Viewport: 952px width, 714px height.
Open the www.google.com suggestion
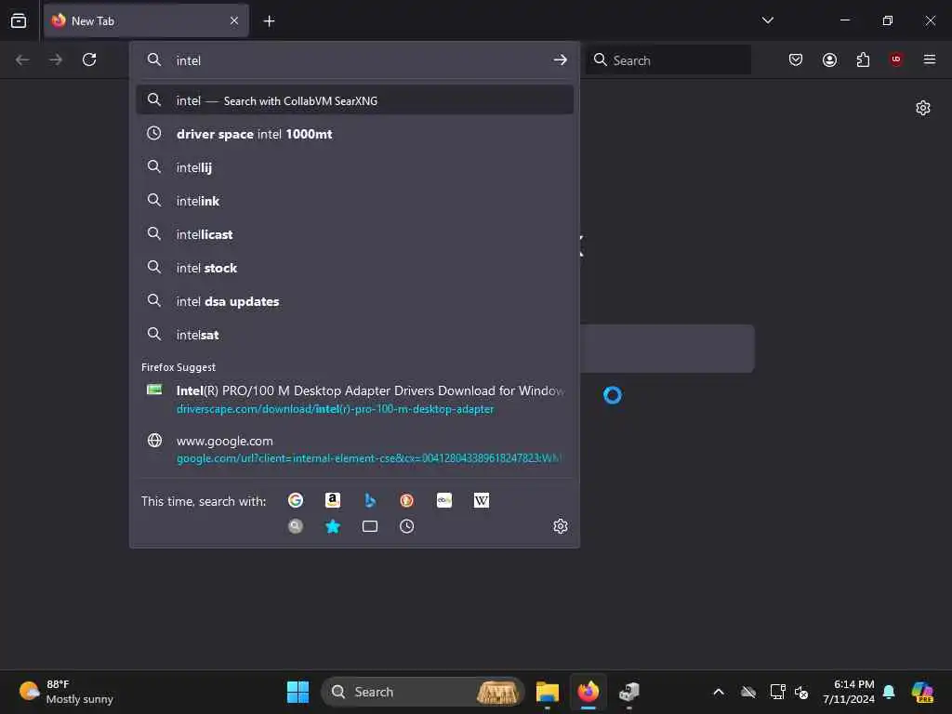tap(354, 449)
